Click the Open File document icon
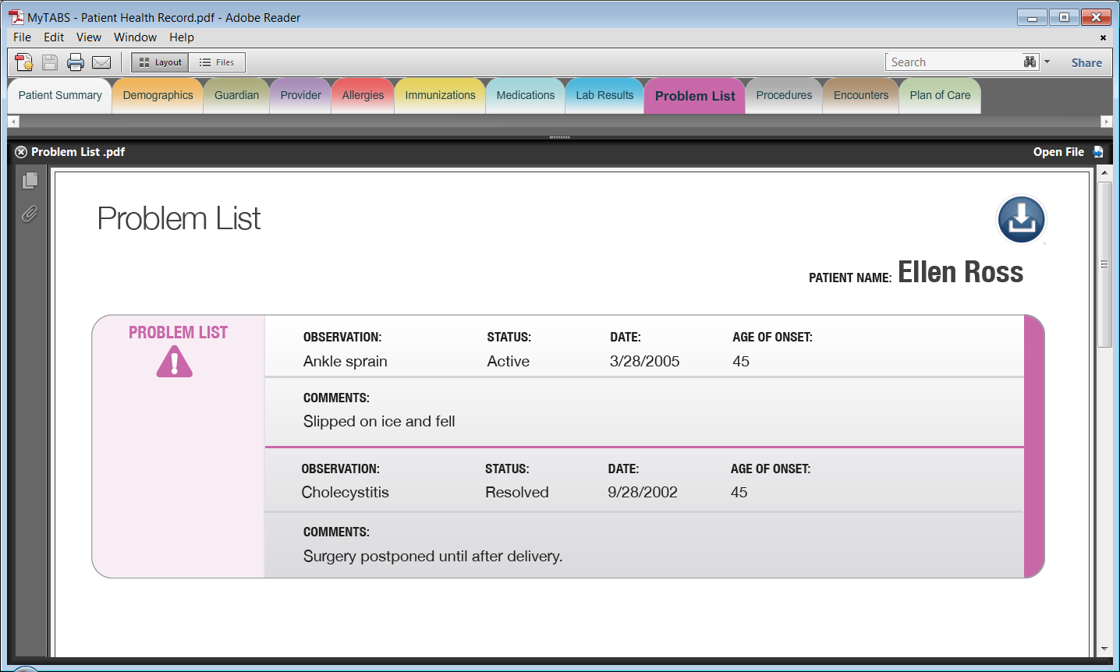The height and width of the screenshot is (672, 1120). tap(1098, 152)
